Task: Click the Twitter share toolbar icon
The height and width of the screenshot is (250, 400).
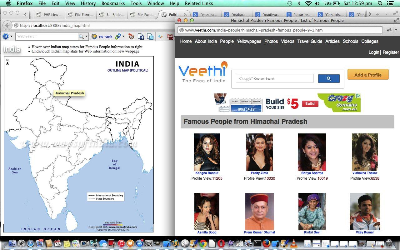Action: (x=150, y=37)
